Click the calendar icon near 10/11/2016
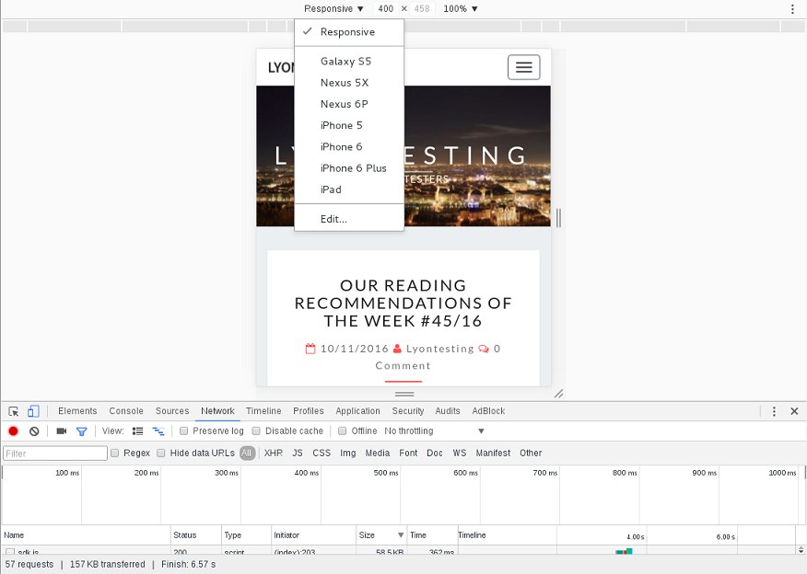The width and height of the screenshot is (807, 574). pyautogui.click(x=310, y=349)
